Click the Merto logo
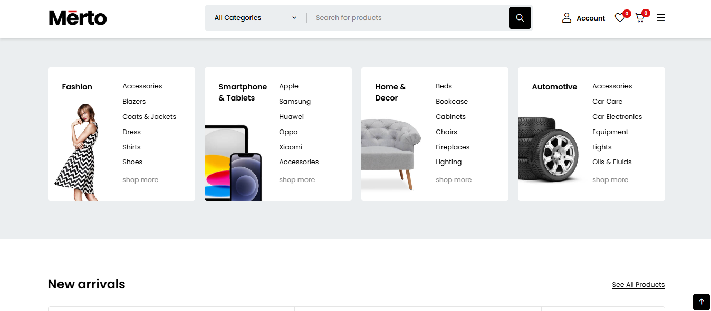Viewport: 711px width, 311px height. [x=78, y=18]
